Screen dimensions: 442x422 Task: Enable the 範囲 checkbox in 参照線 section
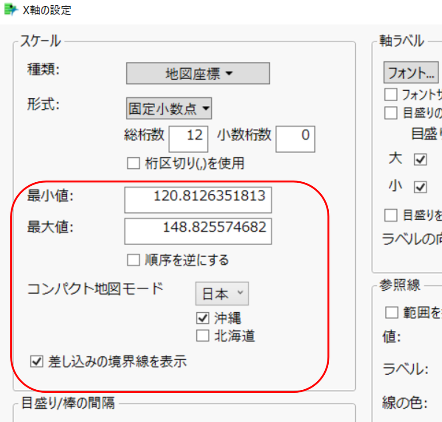pyautogui.click(x=392, y=312)
